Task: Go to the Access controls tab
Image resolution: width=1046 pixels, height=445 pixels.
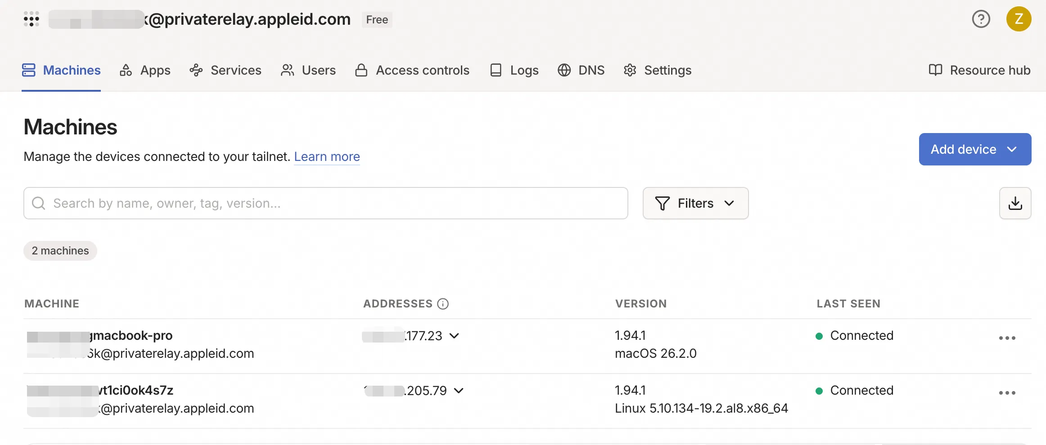Action: [412, 70]
